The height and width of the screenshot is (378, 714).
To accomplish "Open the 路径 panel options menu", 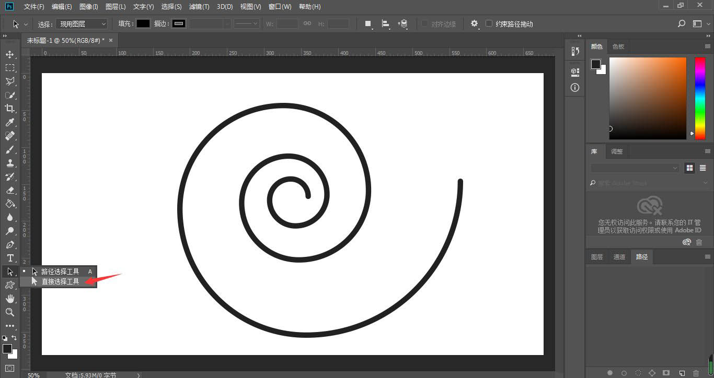I will 708,257.
